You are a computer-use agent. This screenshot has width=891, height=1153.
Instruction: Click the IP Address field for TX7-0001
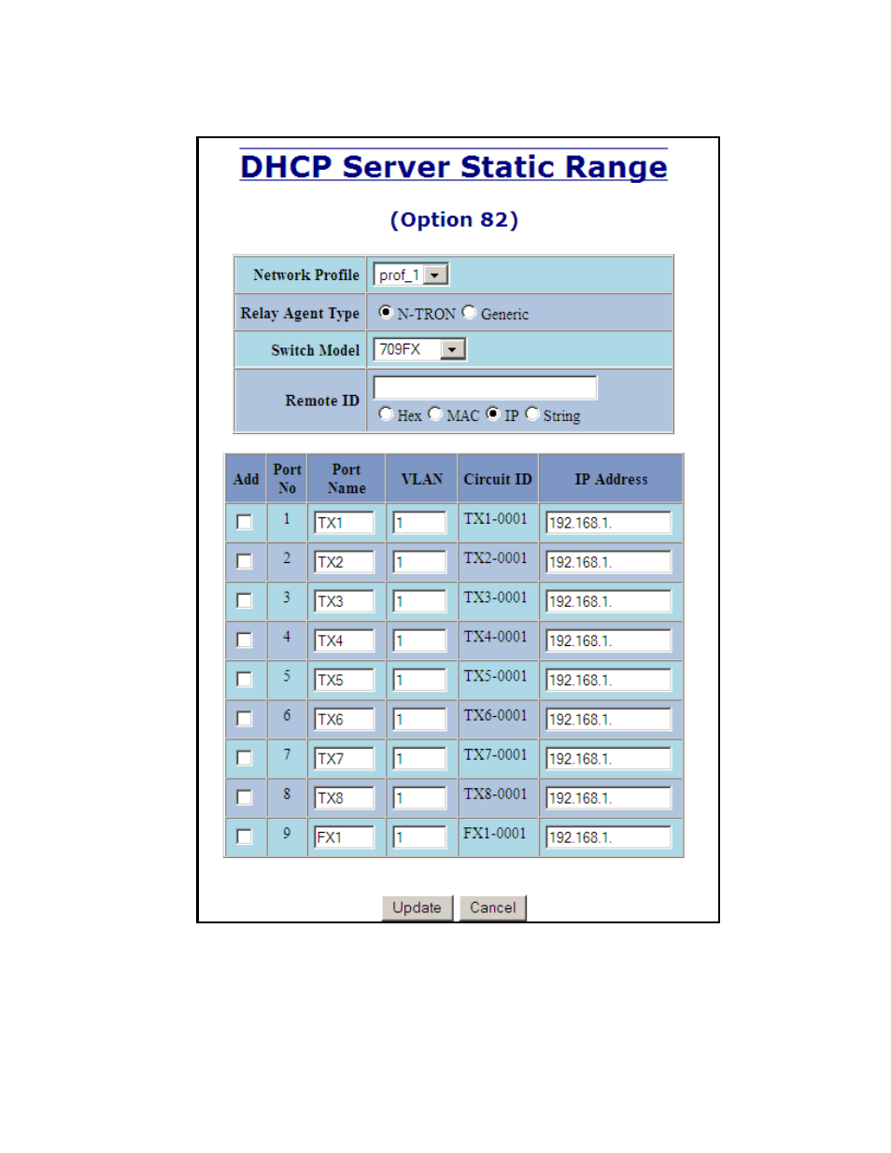[609, 758]
